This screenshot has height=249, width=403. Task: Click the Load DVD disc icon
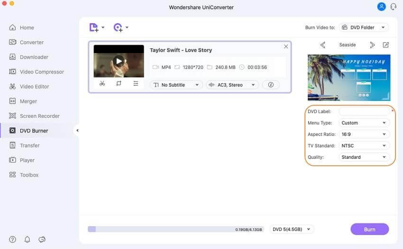118,27
